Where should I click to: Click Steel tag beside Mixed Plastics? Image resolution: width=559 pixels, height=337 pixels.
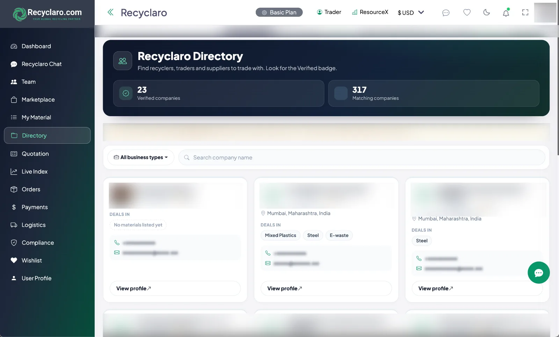(313, 235)
